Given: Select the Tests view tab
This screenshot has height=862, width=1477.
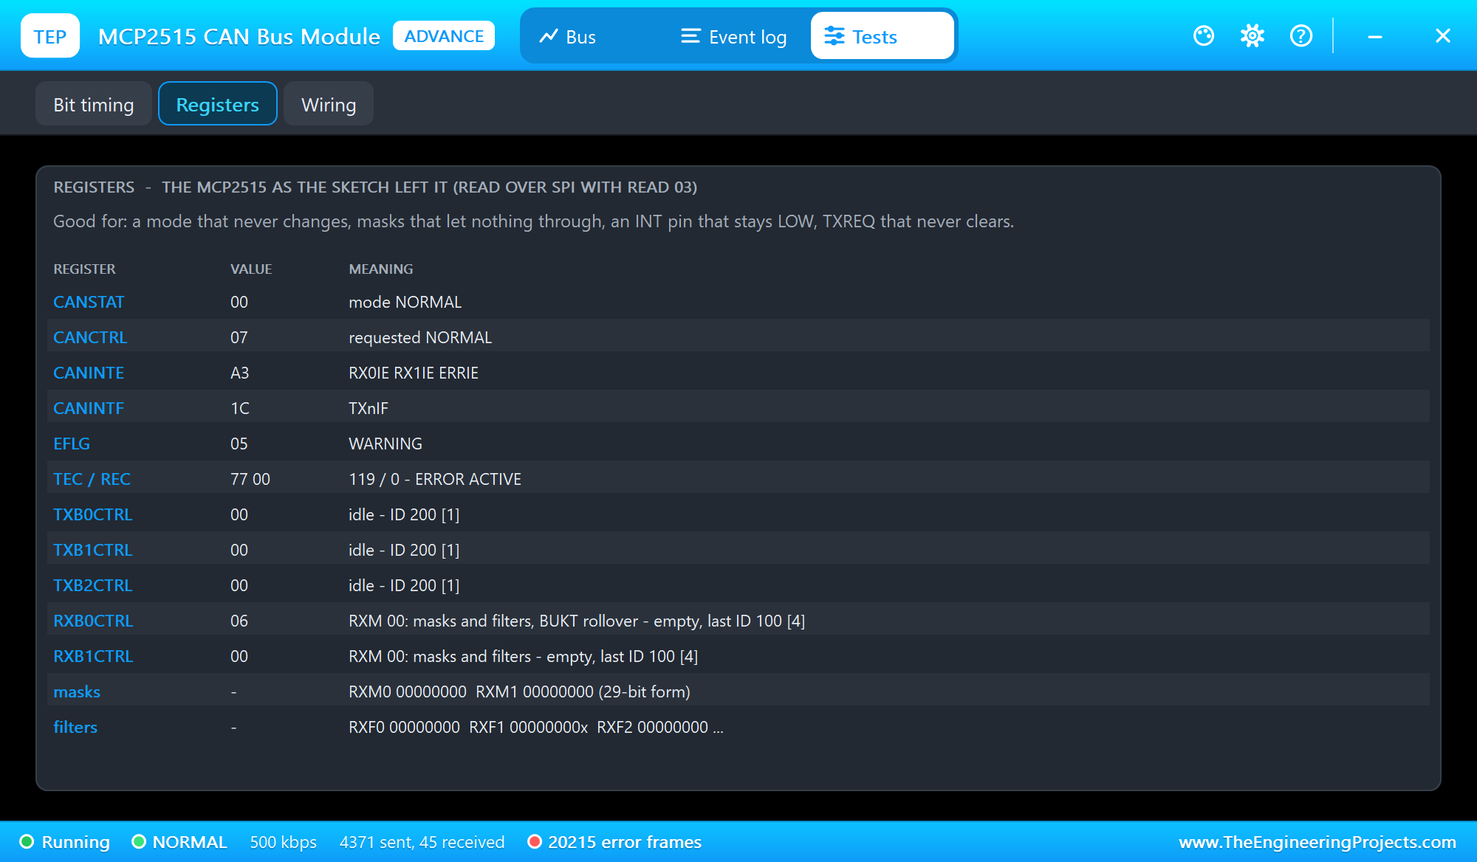Looking at the screenshot, I should tap(882, 36).
